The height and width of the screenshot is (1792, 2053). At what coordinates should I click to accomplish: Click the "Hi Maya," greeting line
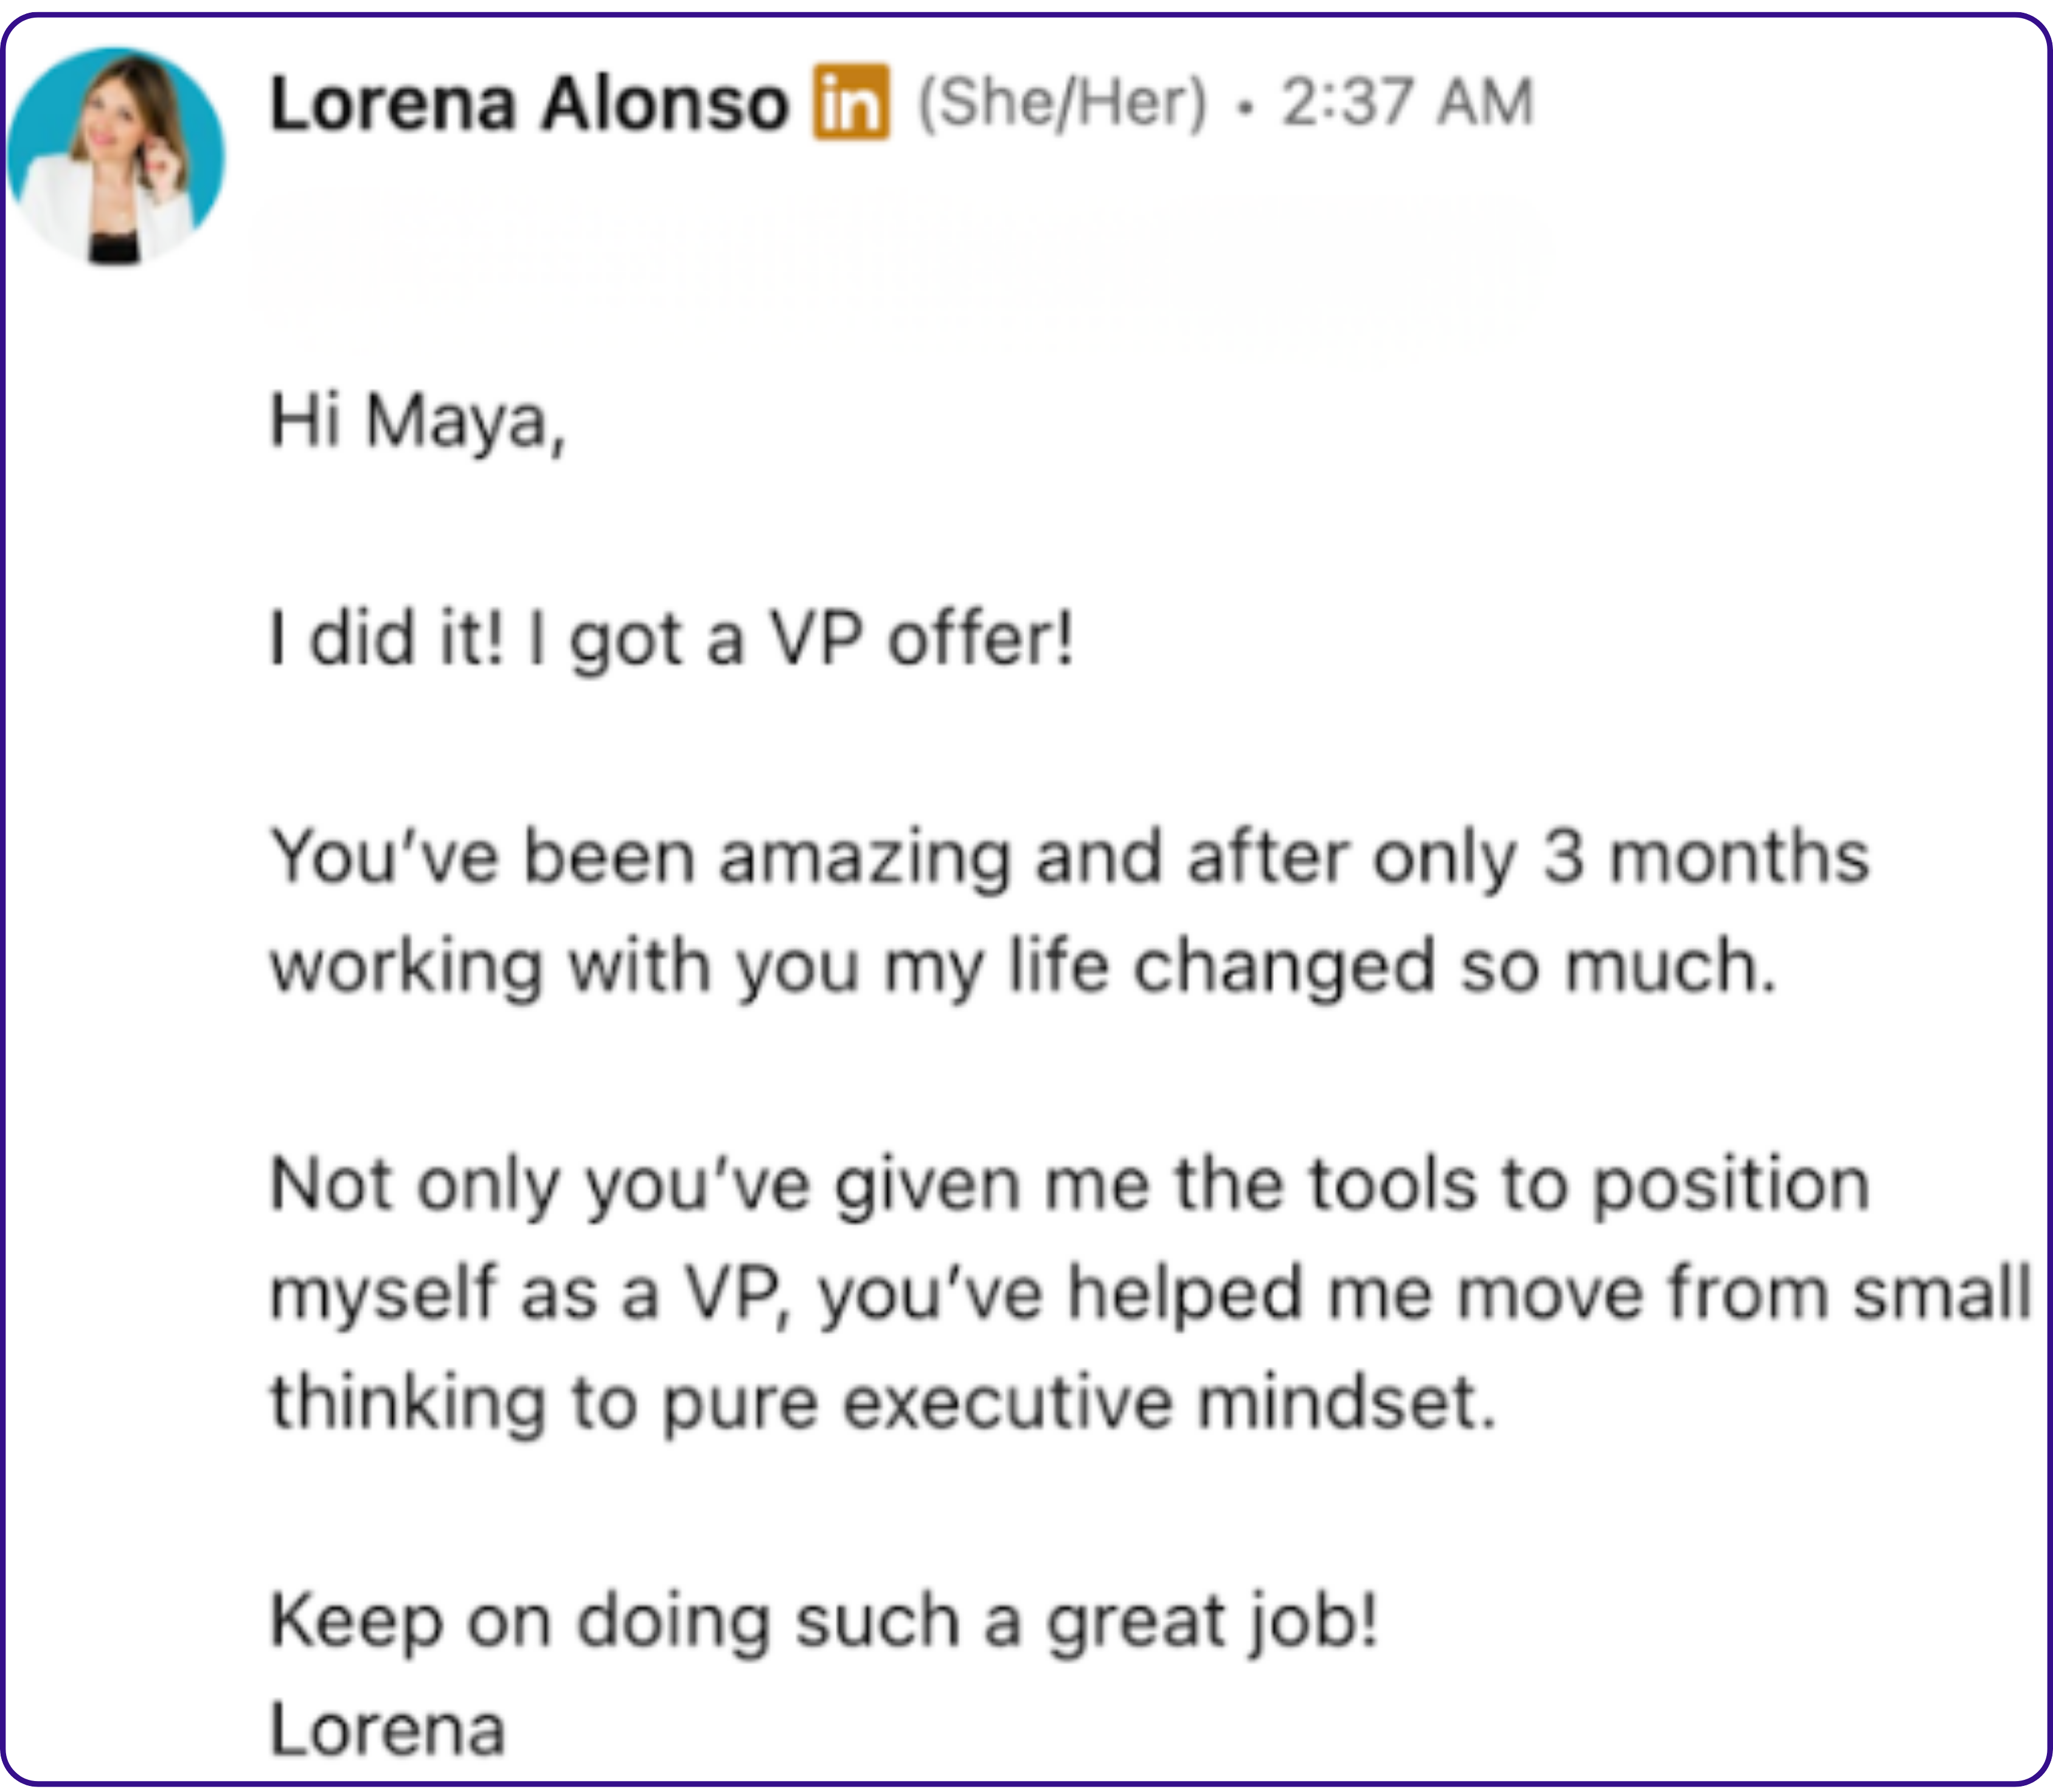[417, 422]
